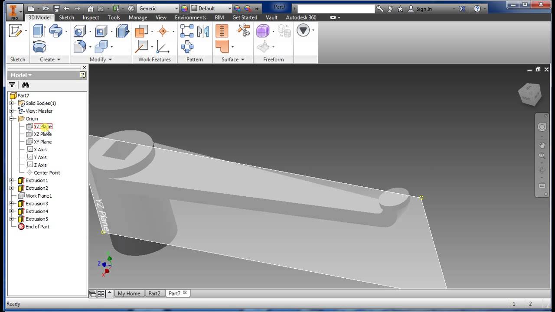Click the Mirror pattern tool

click(x=203, y=31)
